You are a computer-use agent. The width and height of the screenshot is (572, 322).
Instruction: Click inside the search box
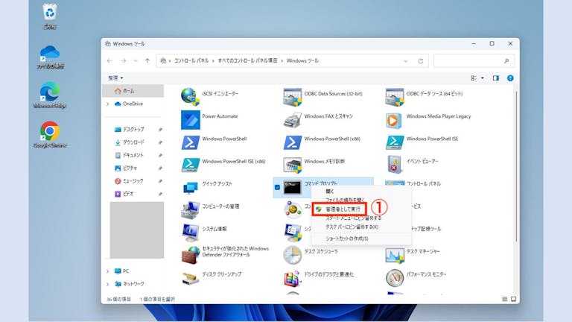(x=474, y=61)
